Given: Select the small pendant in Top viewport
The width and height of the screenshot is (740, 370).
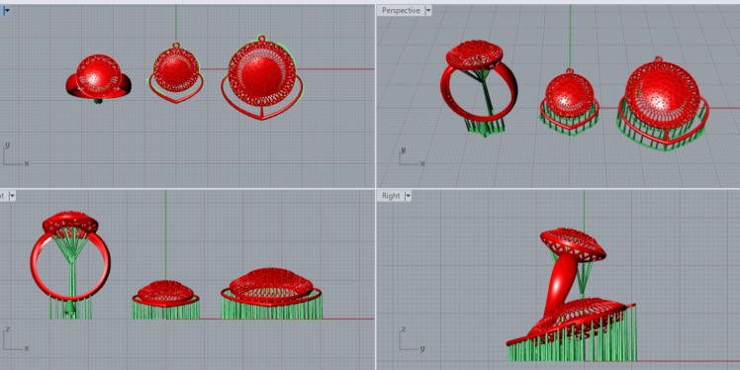Looking at the screenshot, I should tap(176, 73).
